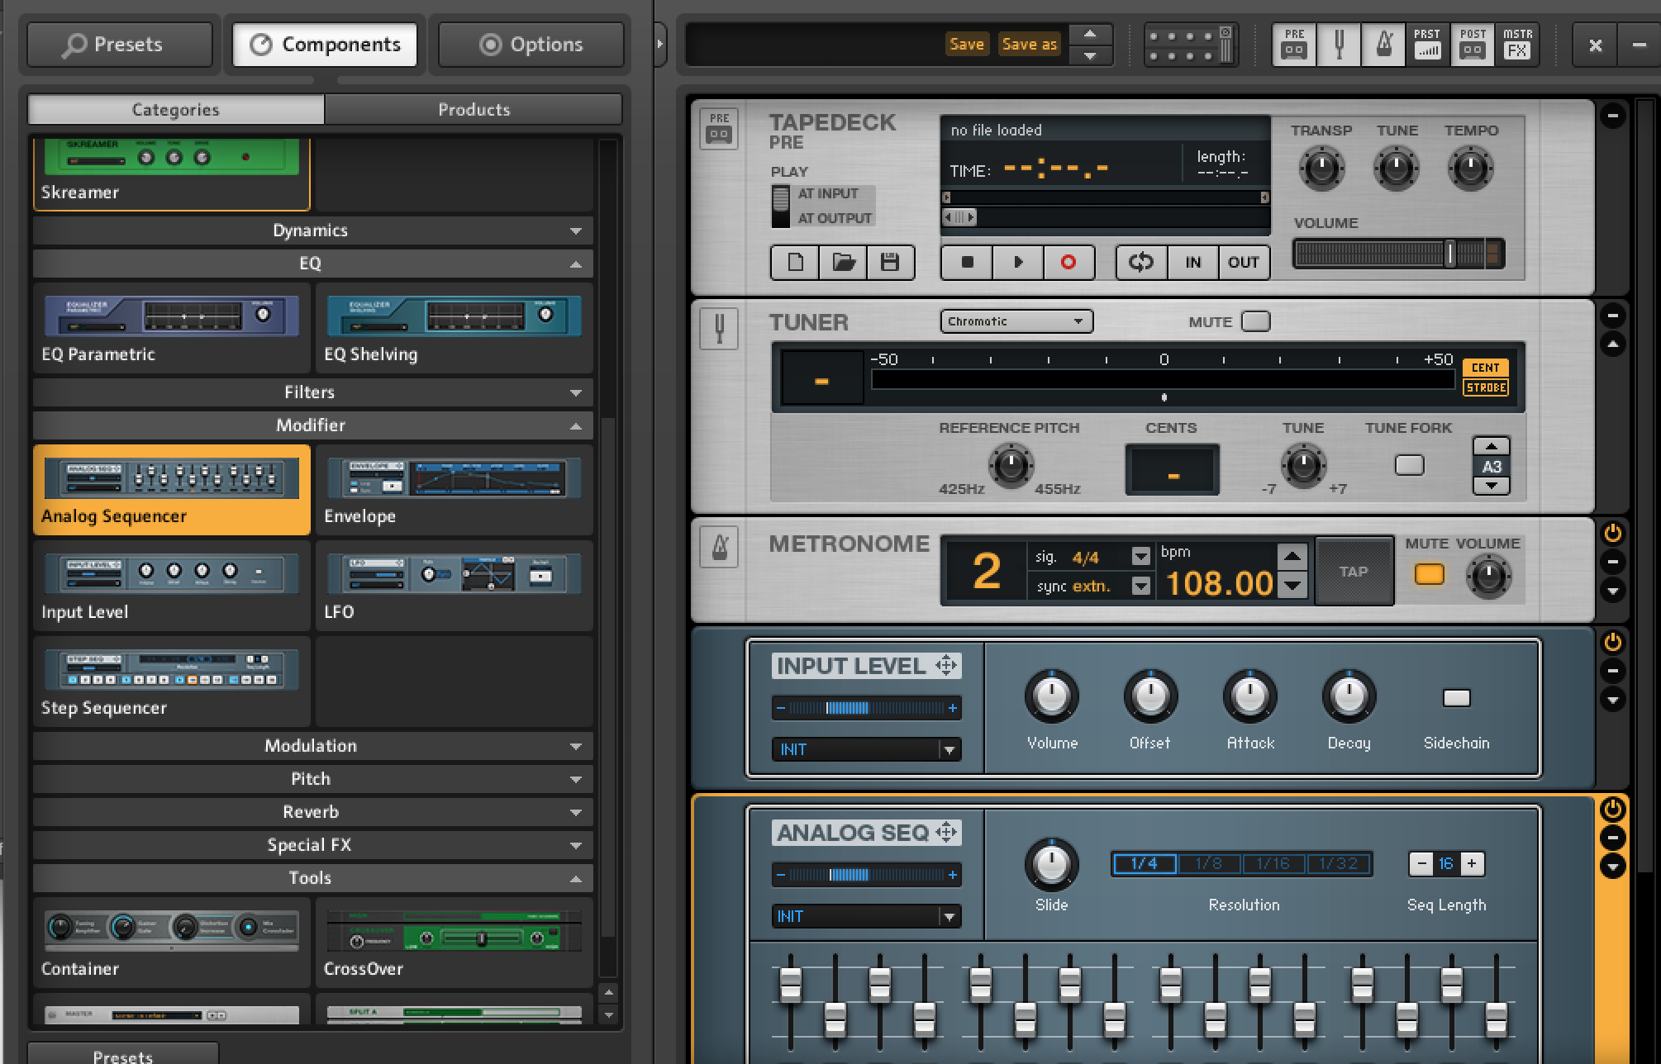1661x1064 pixels.
Task: Toggle Tapedeck loop mode
Action: (x=1141, y=263)
